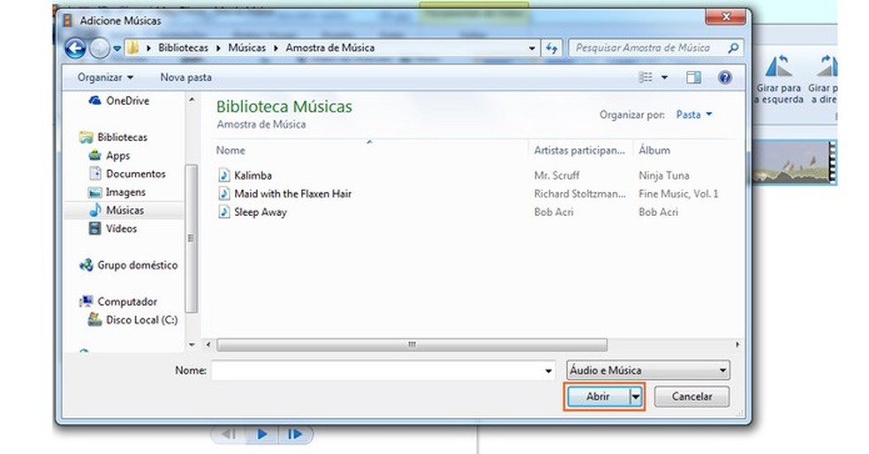Image resolution: width=869 pixels, height=454 pixels.
Task: Click the navigation pane scroll down arrow
Action: coord(192,345)
